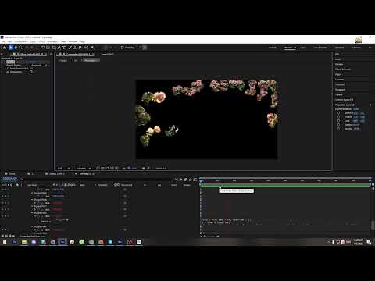375x281 pixels.
Task: Open the Windows Start menu
Action: pyautogui.click(x=5, y=242)
